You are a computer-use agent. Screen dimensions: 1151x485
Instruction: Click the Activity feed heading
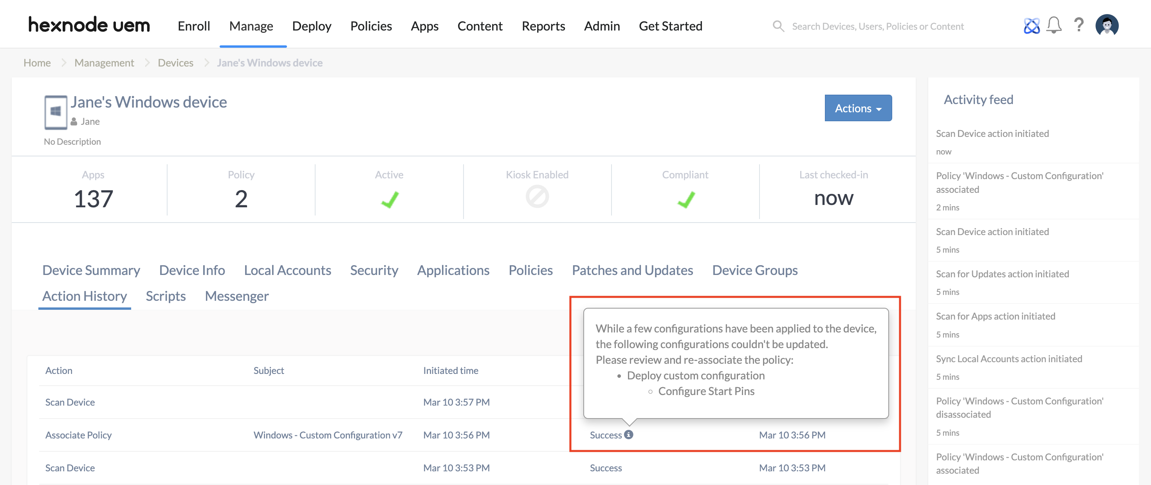[x=978, y=100]
